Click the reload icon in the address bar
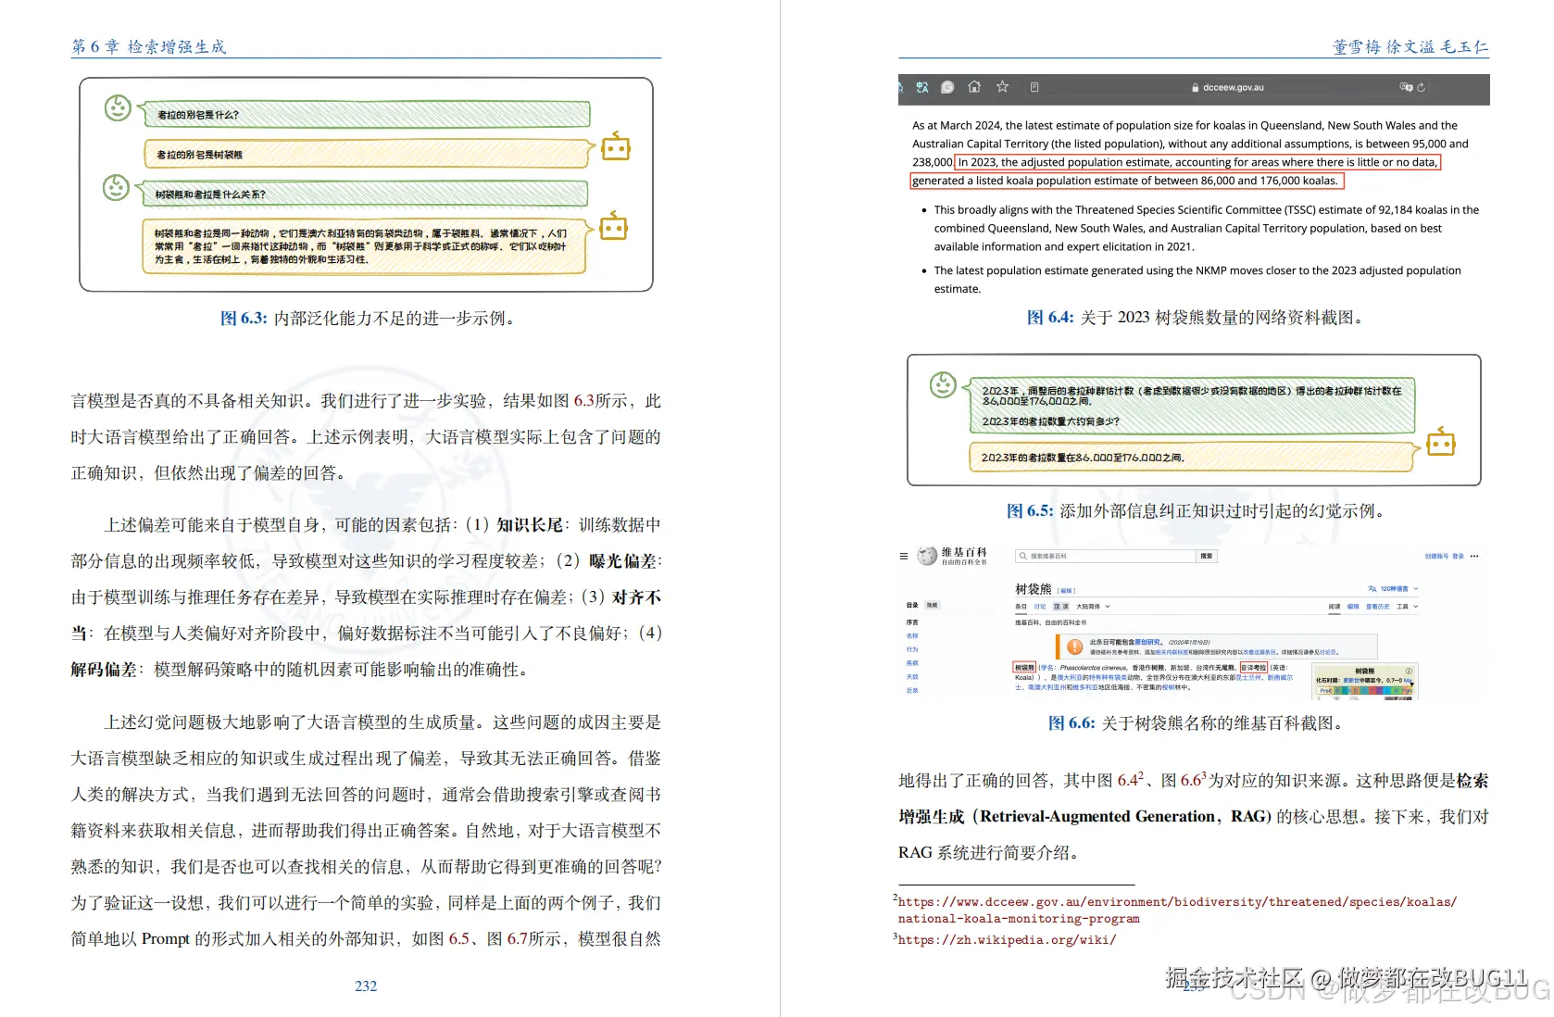The image size is (1554, 1017). click(1421, 87)
